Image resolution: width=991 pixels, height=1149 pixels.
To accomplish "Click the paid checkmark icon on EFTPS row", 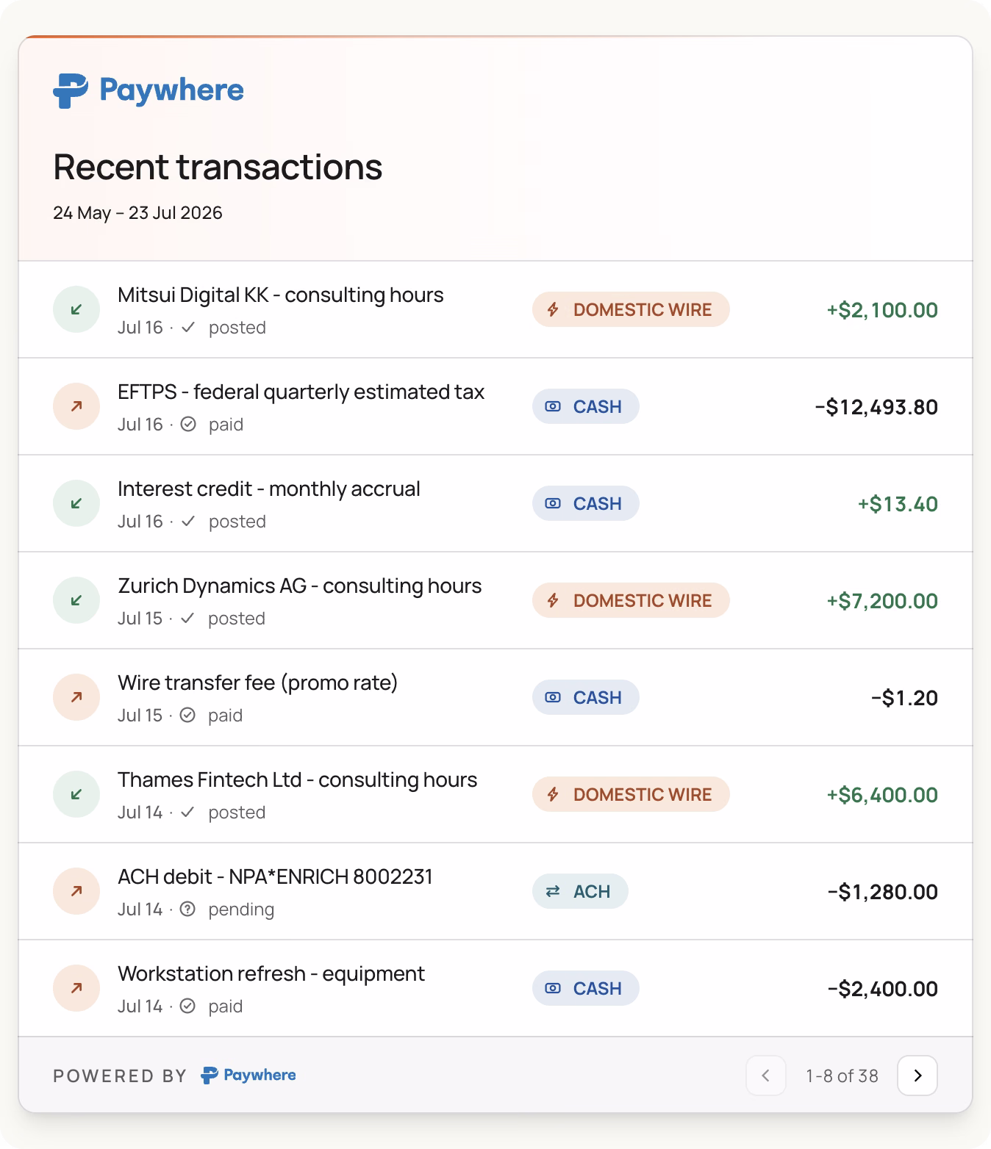I will [188, 425].
